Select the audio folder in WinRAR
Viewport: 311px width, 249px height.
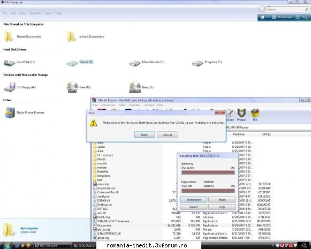click(101, 147)
